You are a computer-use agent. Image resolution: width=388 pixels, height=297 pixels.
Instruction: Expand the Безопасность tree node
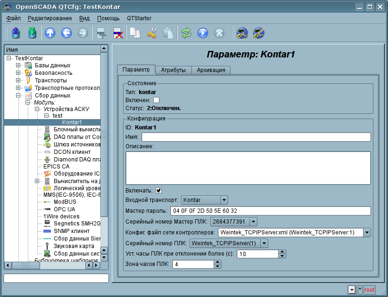18,73
